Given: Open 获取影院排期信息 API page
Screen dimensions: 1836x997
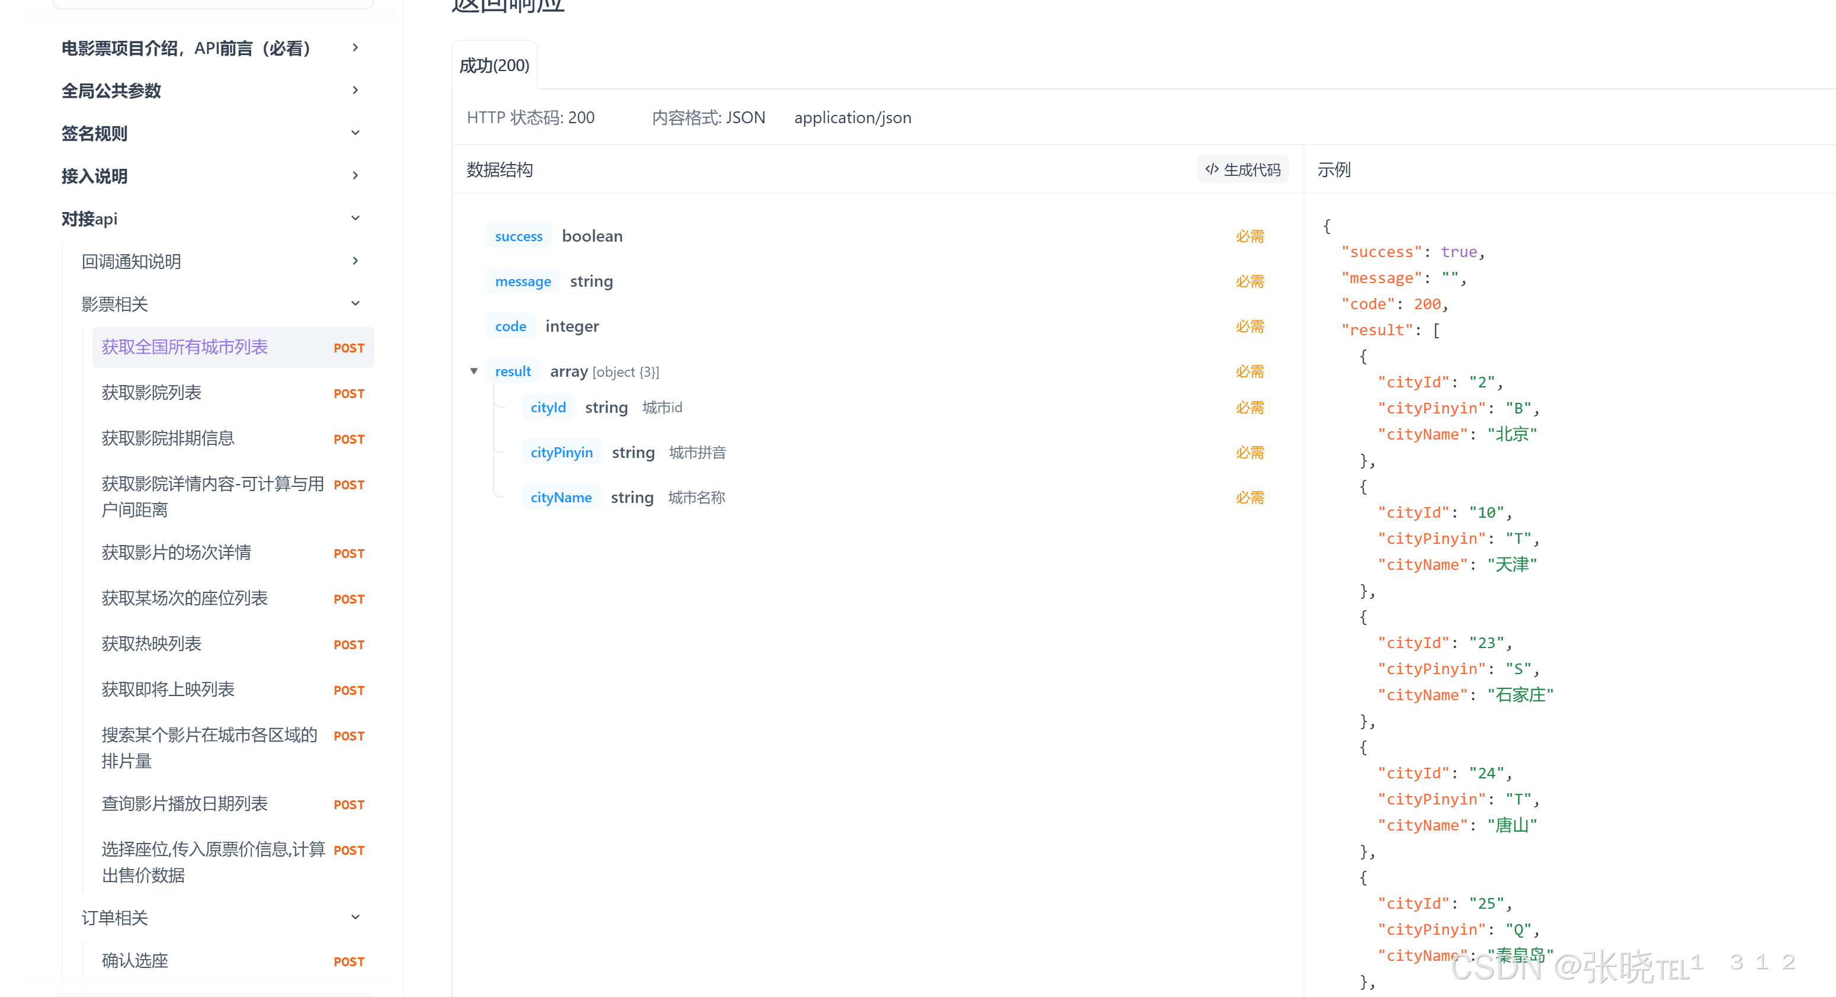Looking at the screenshot, I should coord(168,438).
